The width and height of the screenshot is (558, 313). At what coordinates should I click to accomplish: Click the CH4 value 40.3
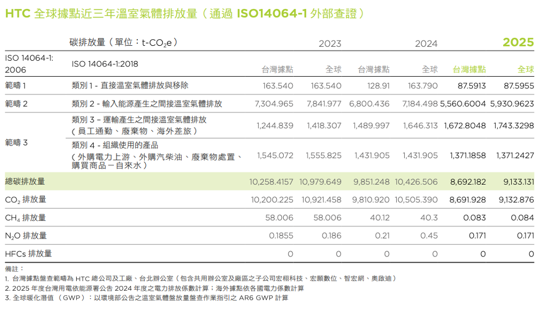(x=429, y=218)
